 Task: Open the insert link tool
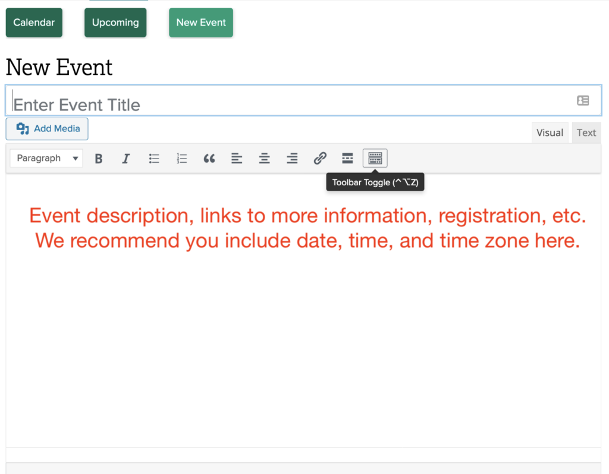click(x=320, y=159)
